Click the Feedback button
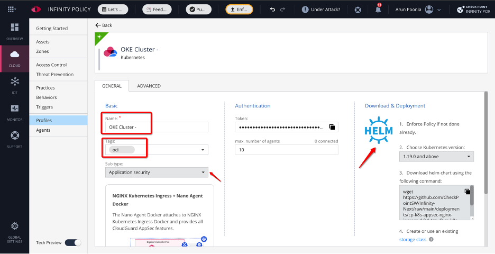The height and width of the screenshot is (254, 495). click(157, 10)
